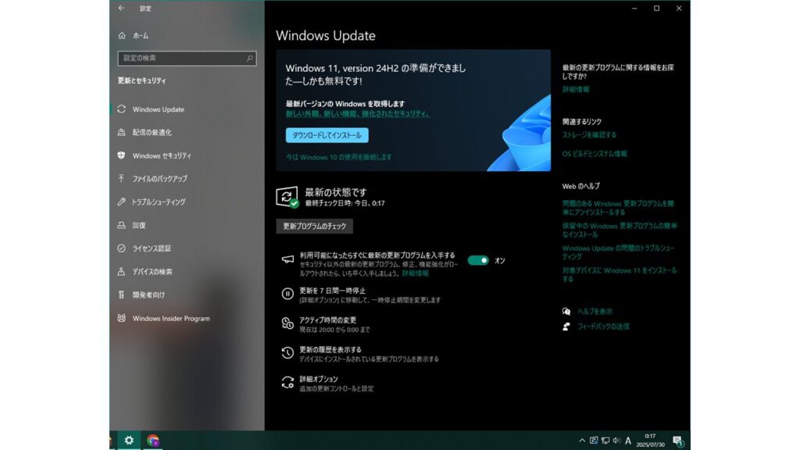The width and height of the screenshot is (800, 450).
Task: Click the IME input mode A indicator
Action: 628,441
